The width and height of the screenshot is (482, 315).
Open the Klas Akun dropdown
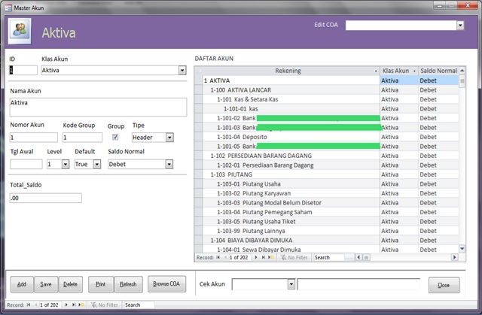(182, 70)
